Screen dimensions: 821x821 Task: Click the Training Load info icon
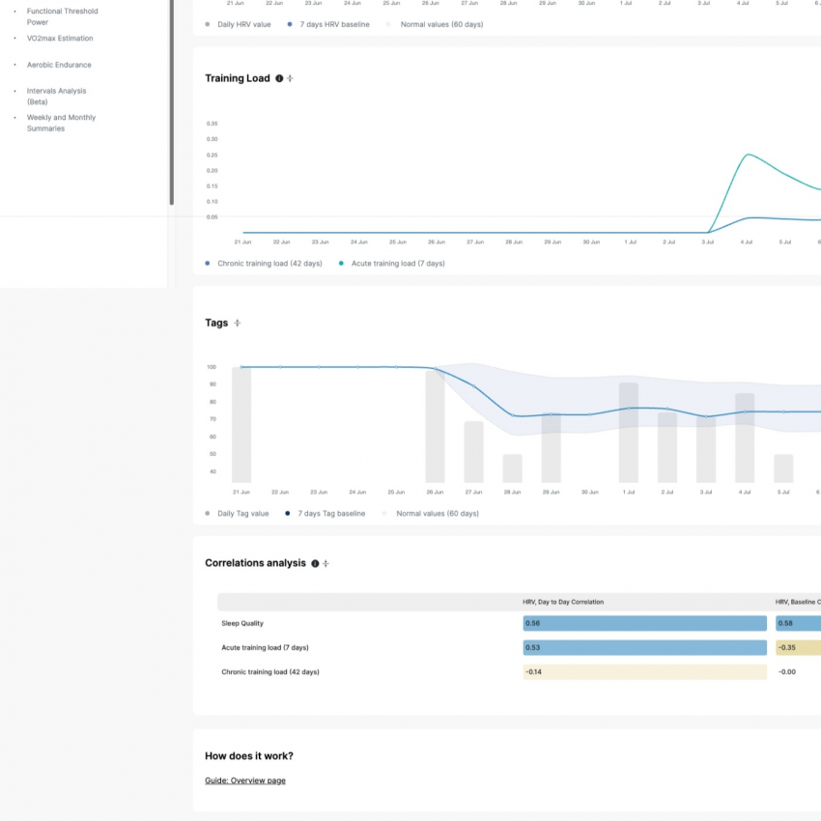click(x=279, y=78)
